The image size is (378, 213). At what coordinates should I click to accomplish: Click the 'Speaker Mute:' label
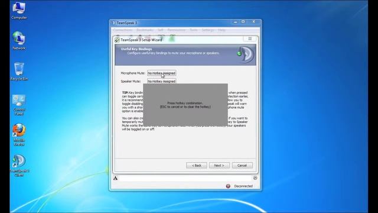coord(131,82)
